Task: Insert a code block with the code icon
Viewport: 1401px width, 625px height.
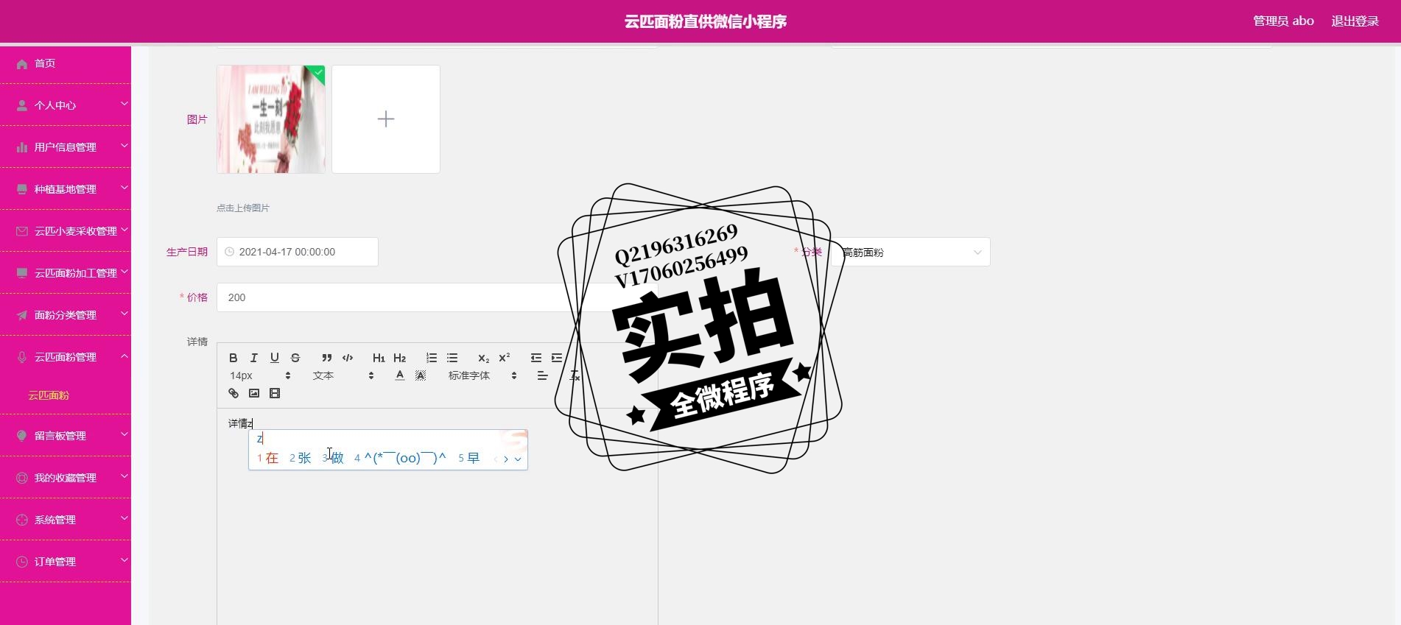Action: [x=348, y=358]
